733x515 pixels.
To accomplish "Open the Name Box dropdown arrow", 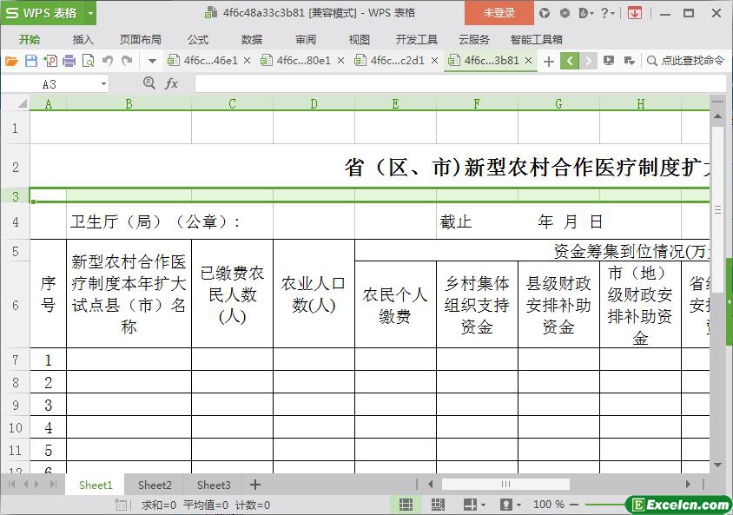I will tap(103, 84).
